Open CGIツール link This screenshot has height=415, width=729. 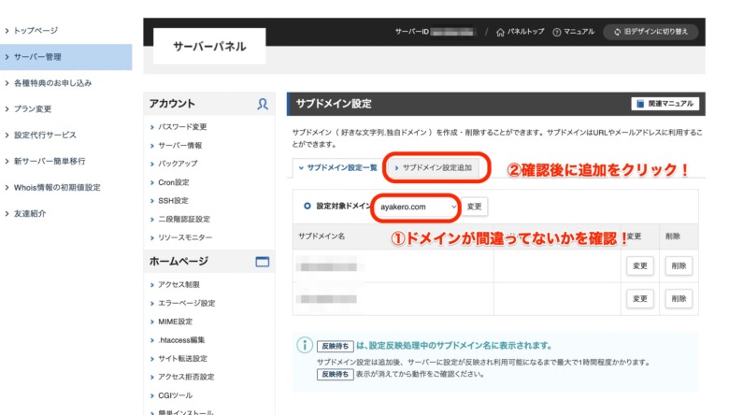click(x=175, y=395)
